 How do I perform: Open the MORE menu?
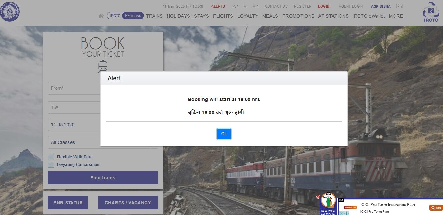click(x=396, y=16)
